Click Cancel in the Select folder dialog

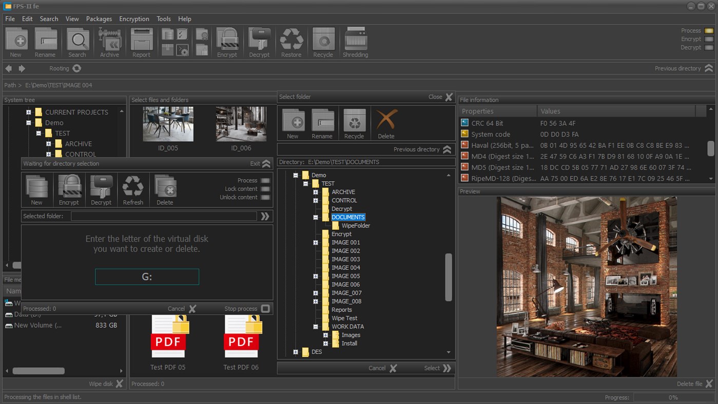click(382, 368)
